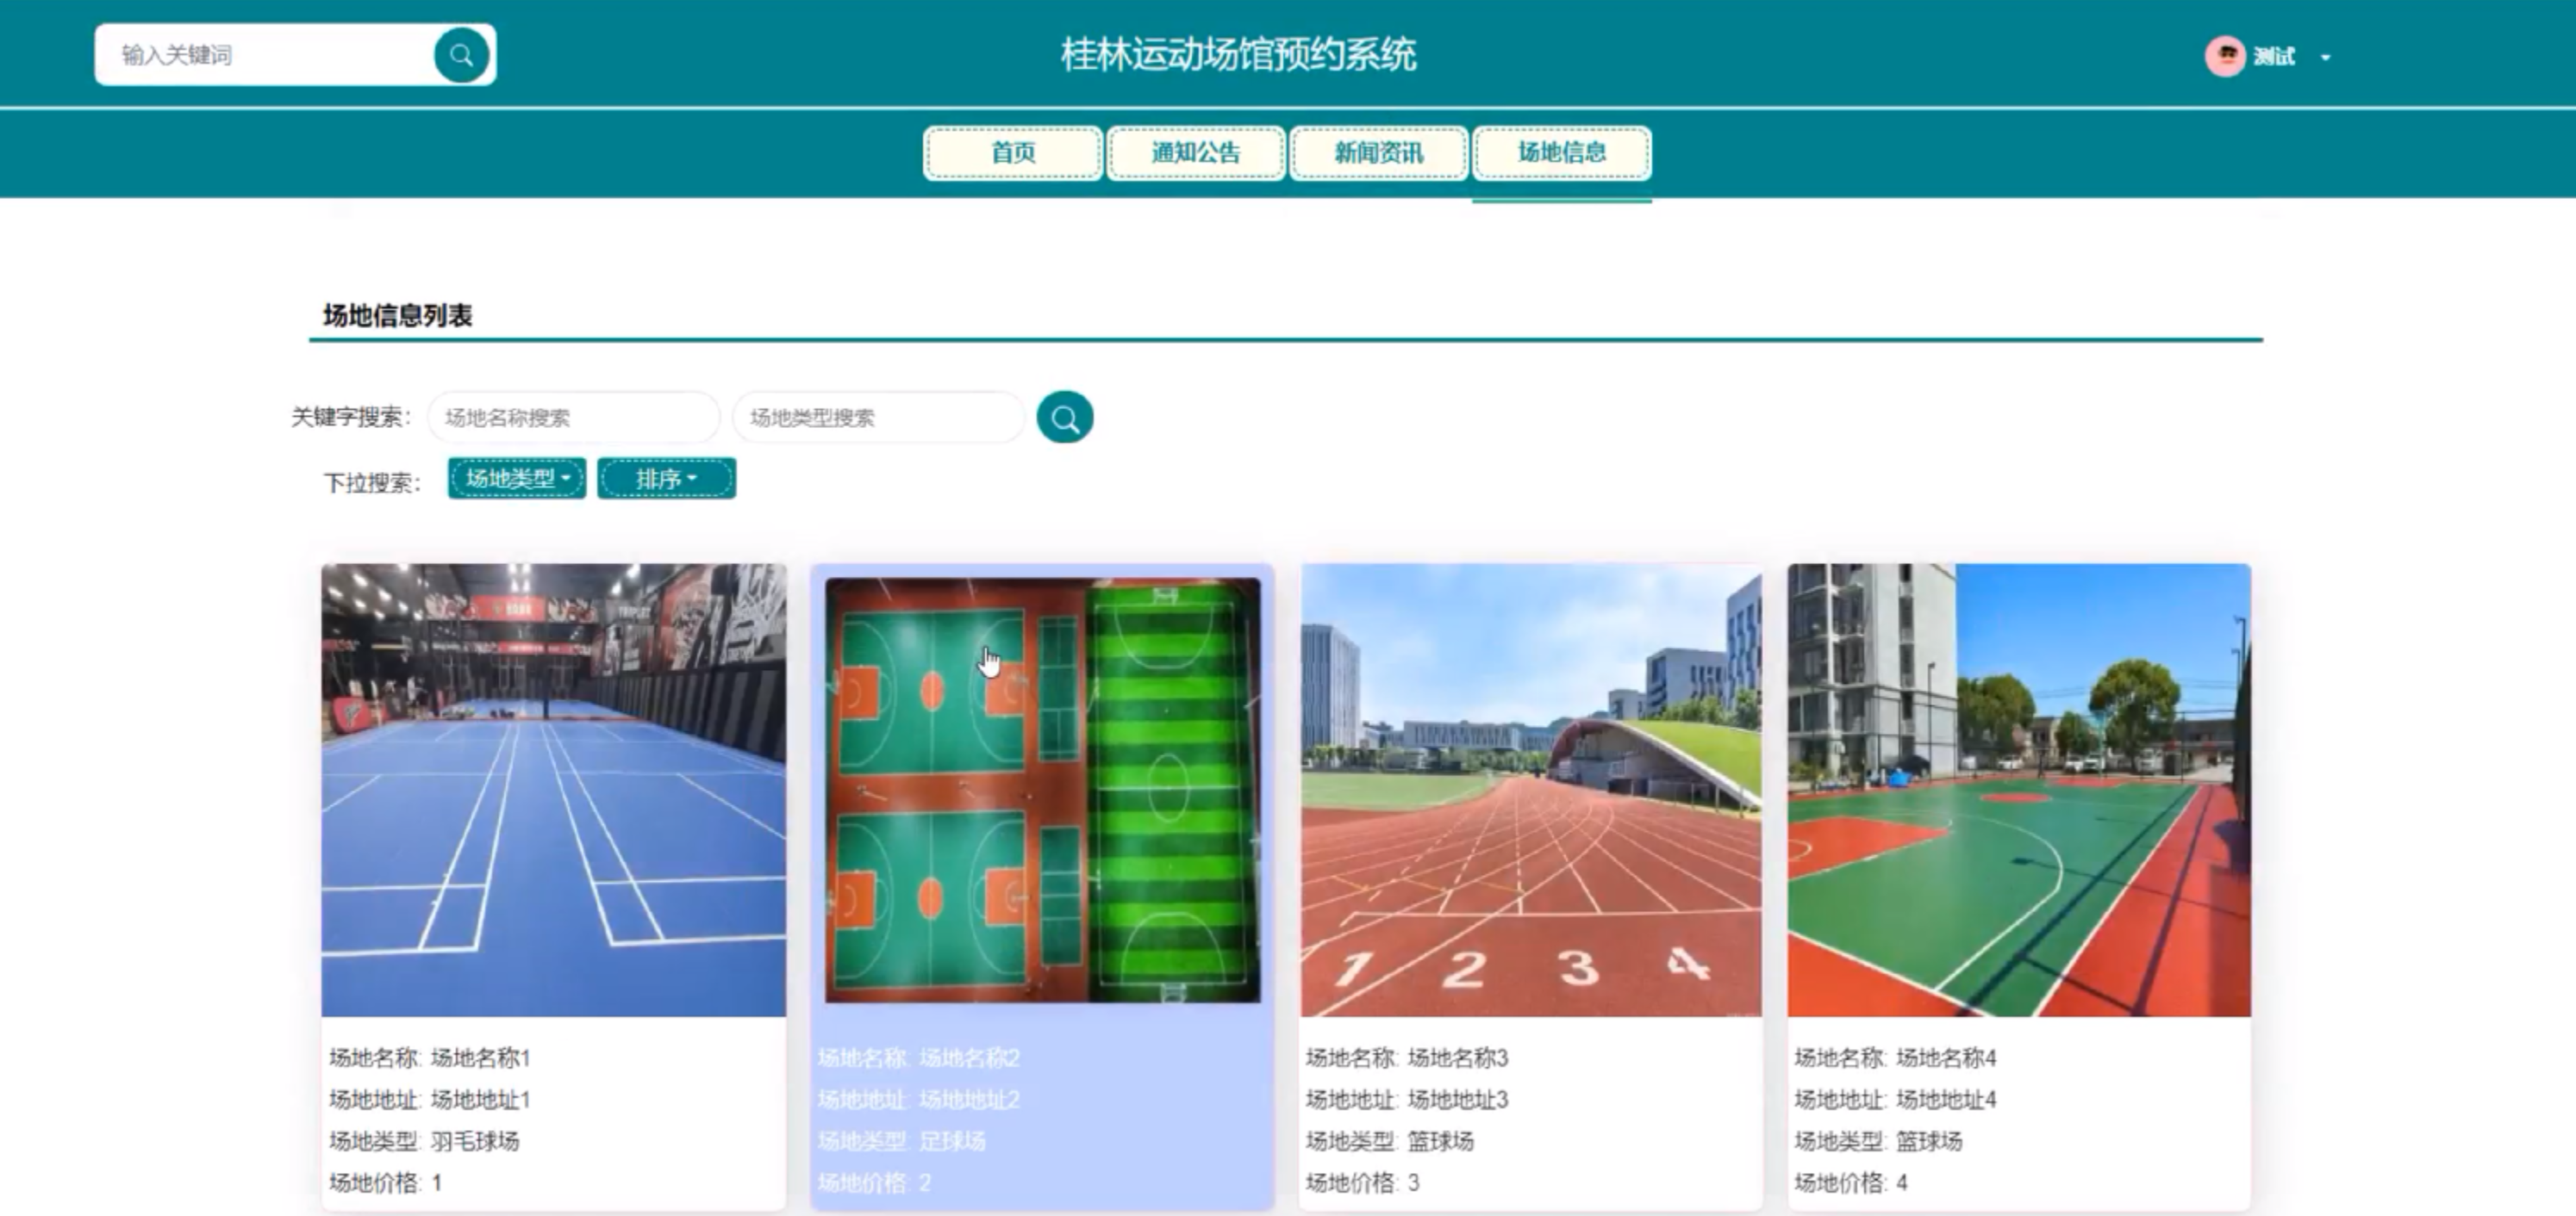2576x1216 pixels.
Task: Click the 场地名称4 venue name text
Action: 1945,1058
